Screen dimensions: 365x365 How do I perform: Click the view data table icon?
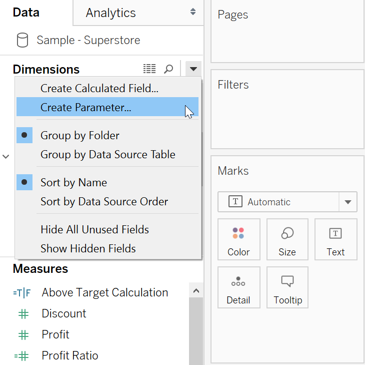coord(149,69)
